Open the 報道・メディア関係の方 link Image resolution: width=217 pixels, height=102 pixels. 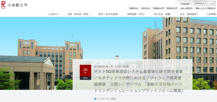tap(205, 8)
